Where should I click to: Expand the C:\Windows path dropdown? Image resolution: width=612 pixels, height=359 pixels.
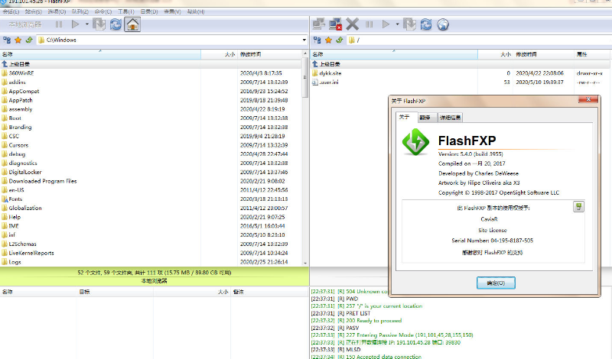pyautogui.click(x=304, y=40)
